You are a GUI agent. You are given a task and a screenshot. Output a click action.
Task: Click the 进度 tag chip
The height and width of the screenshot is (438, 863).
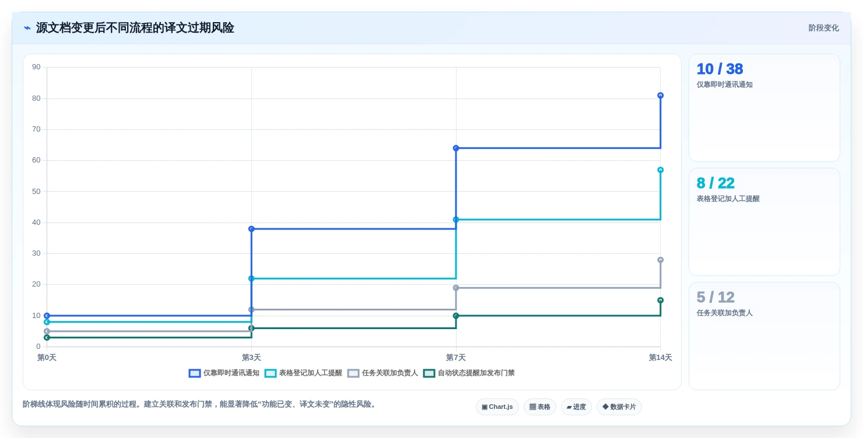point(576,407)
